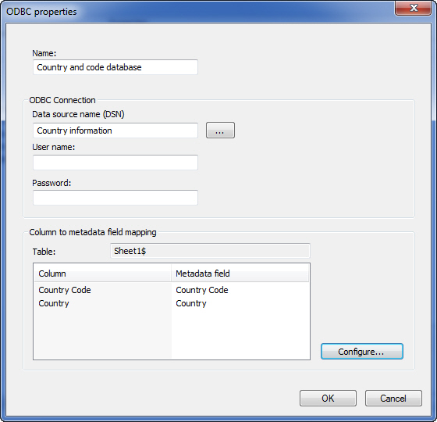Click the Name input field

[115, 67]
